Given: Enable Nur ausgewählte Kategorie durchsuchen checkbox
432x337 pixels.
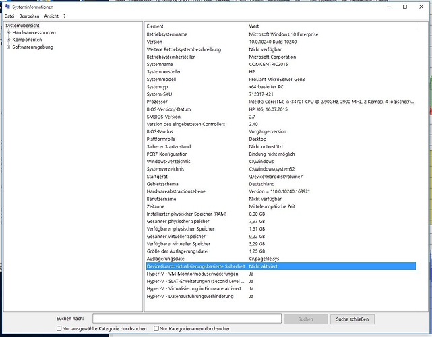Looking at the screenshot, I should [59, 328].
